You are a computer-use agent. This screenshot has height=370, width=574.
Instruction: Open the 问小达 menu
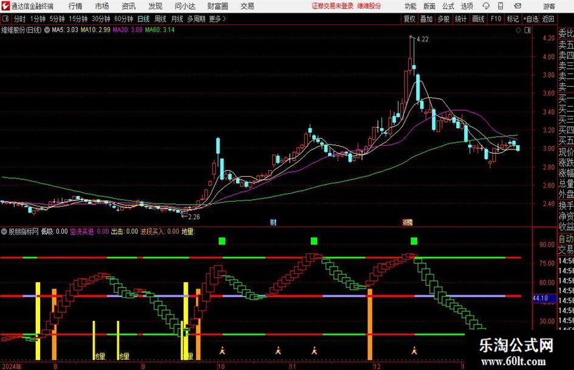pyautogui.click(x=185, y=6)
